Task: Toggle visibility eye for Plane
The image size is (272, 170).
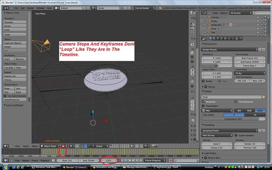Action: 258,28
